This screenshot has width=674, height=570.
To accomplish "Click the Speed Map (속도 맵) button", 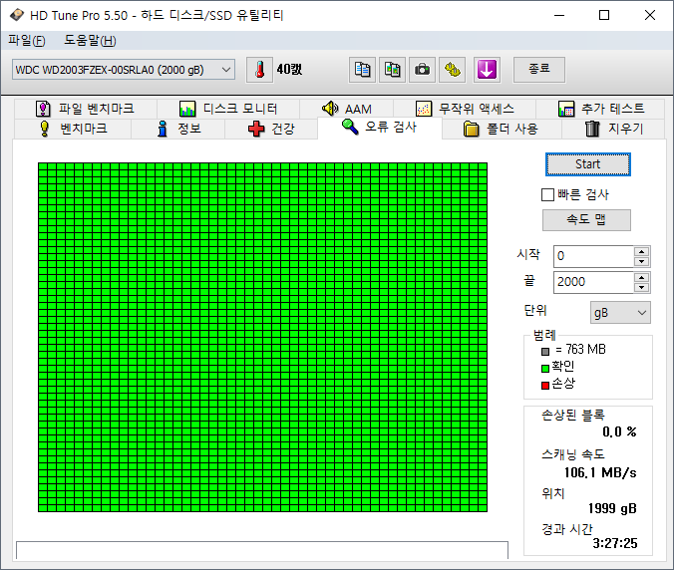I will coord(586,220).
